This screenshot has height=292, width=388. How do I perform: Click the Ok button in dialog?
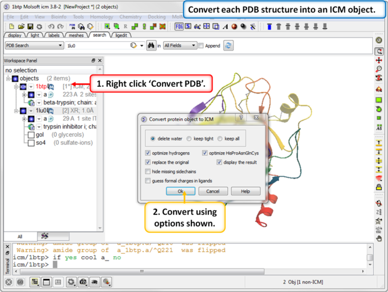(x=180, y=192)
